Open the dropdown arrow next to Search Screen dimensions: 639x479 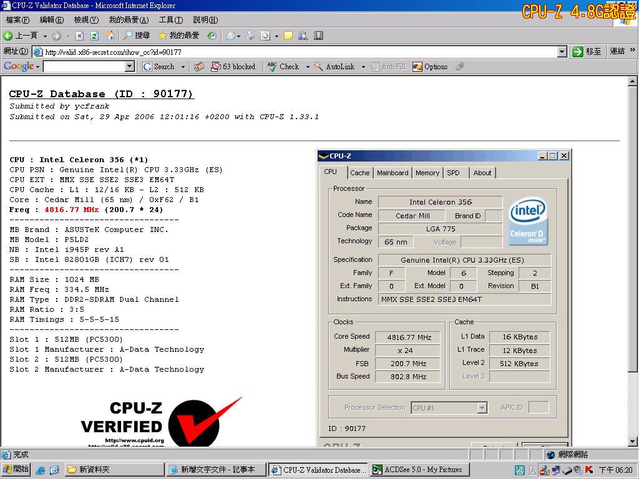(183, 67)
